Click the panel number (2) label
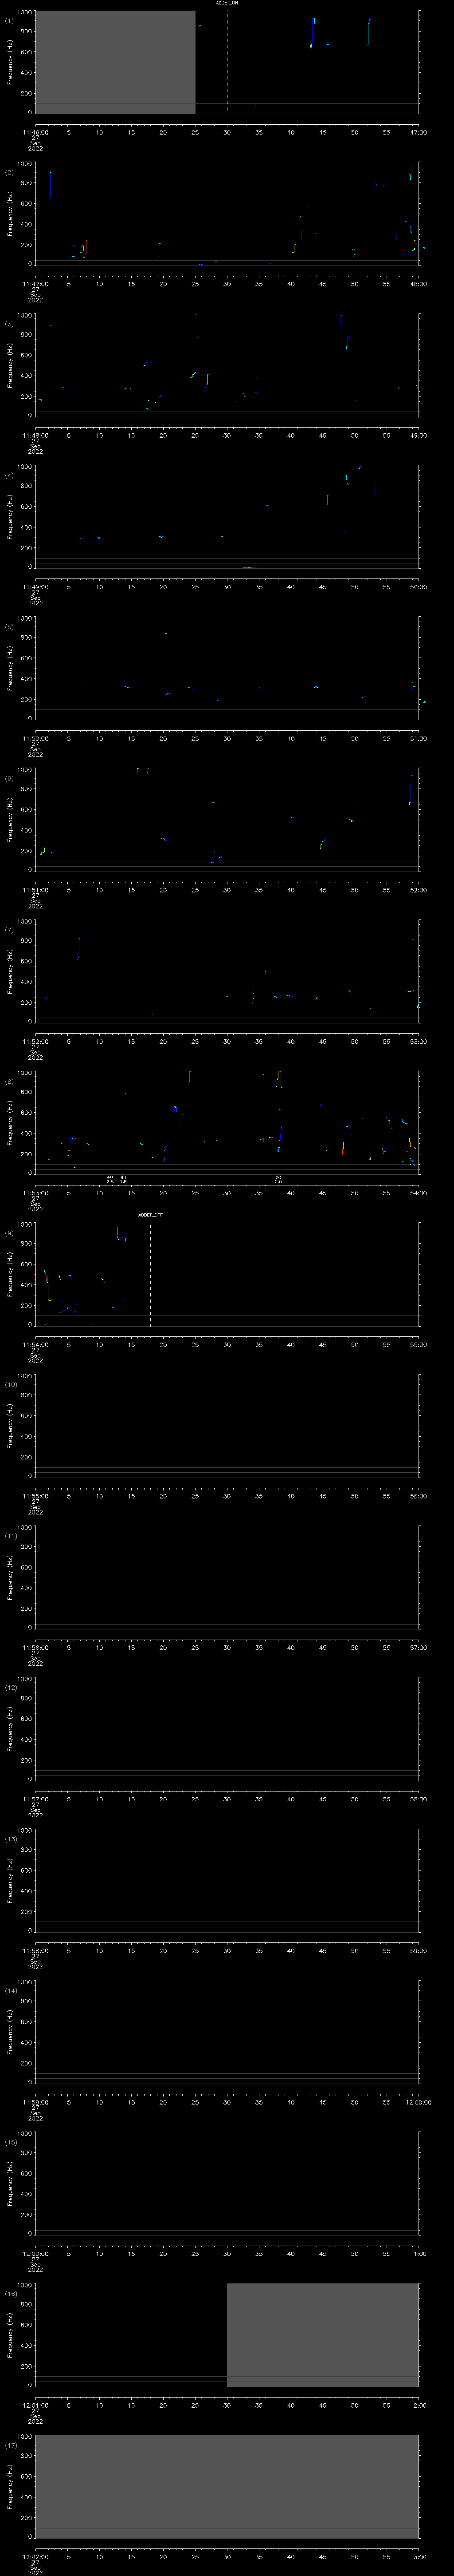 (9, 172)
